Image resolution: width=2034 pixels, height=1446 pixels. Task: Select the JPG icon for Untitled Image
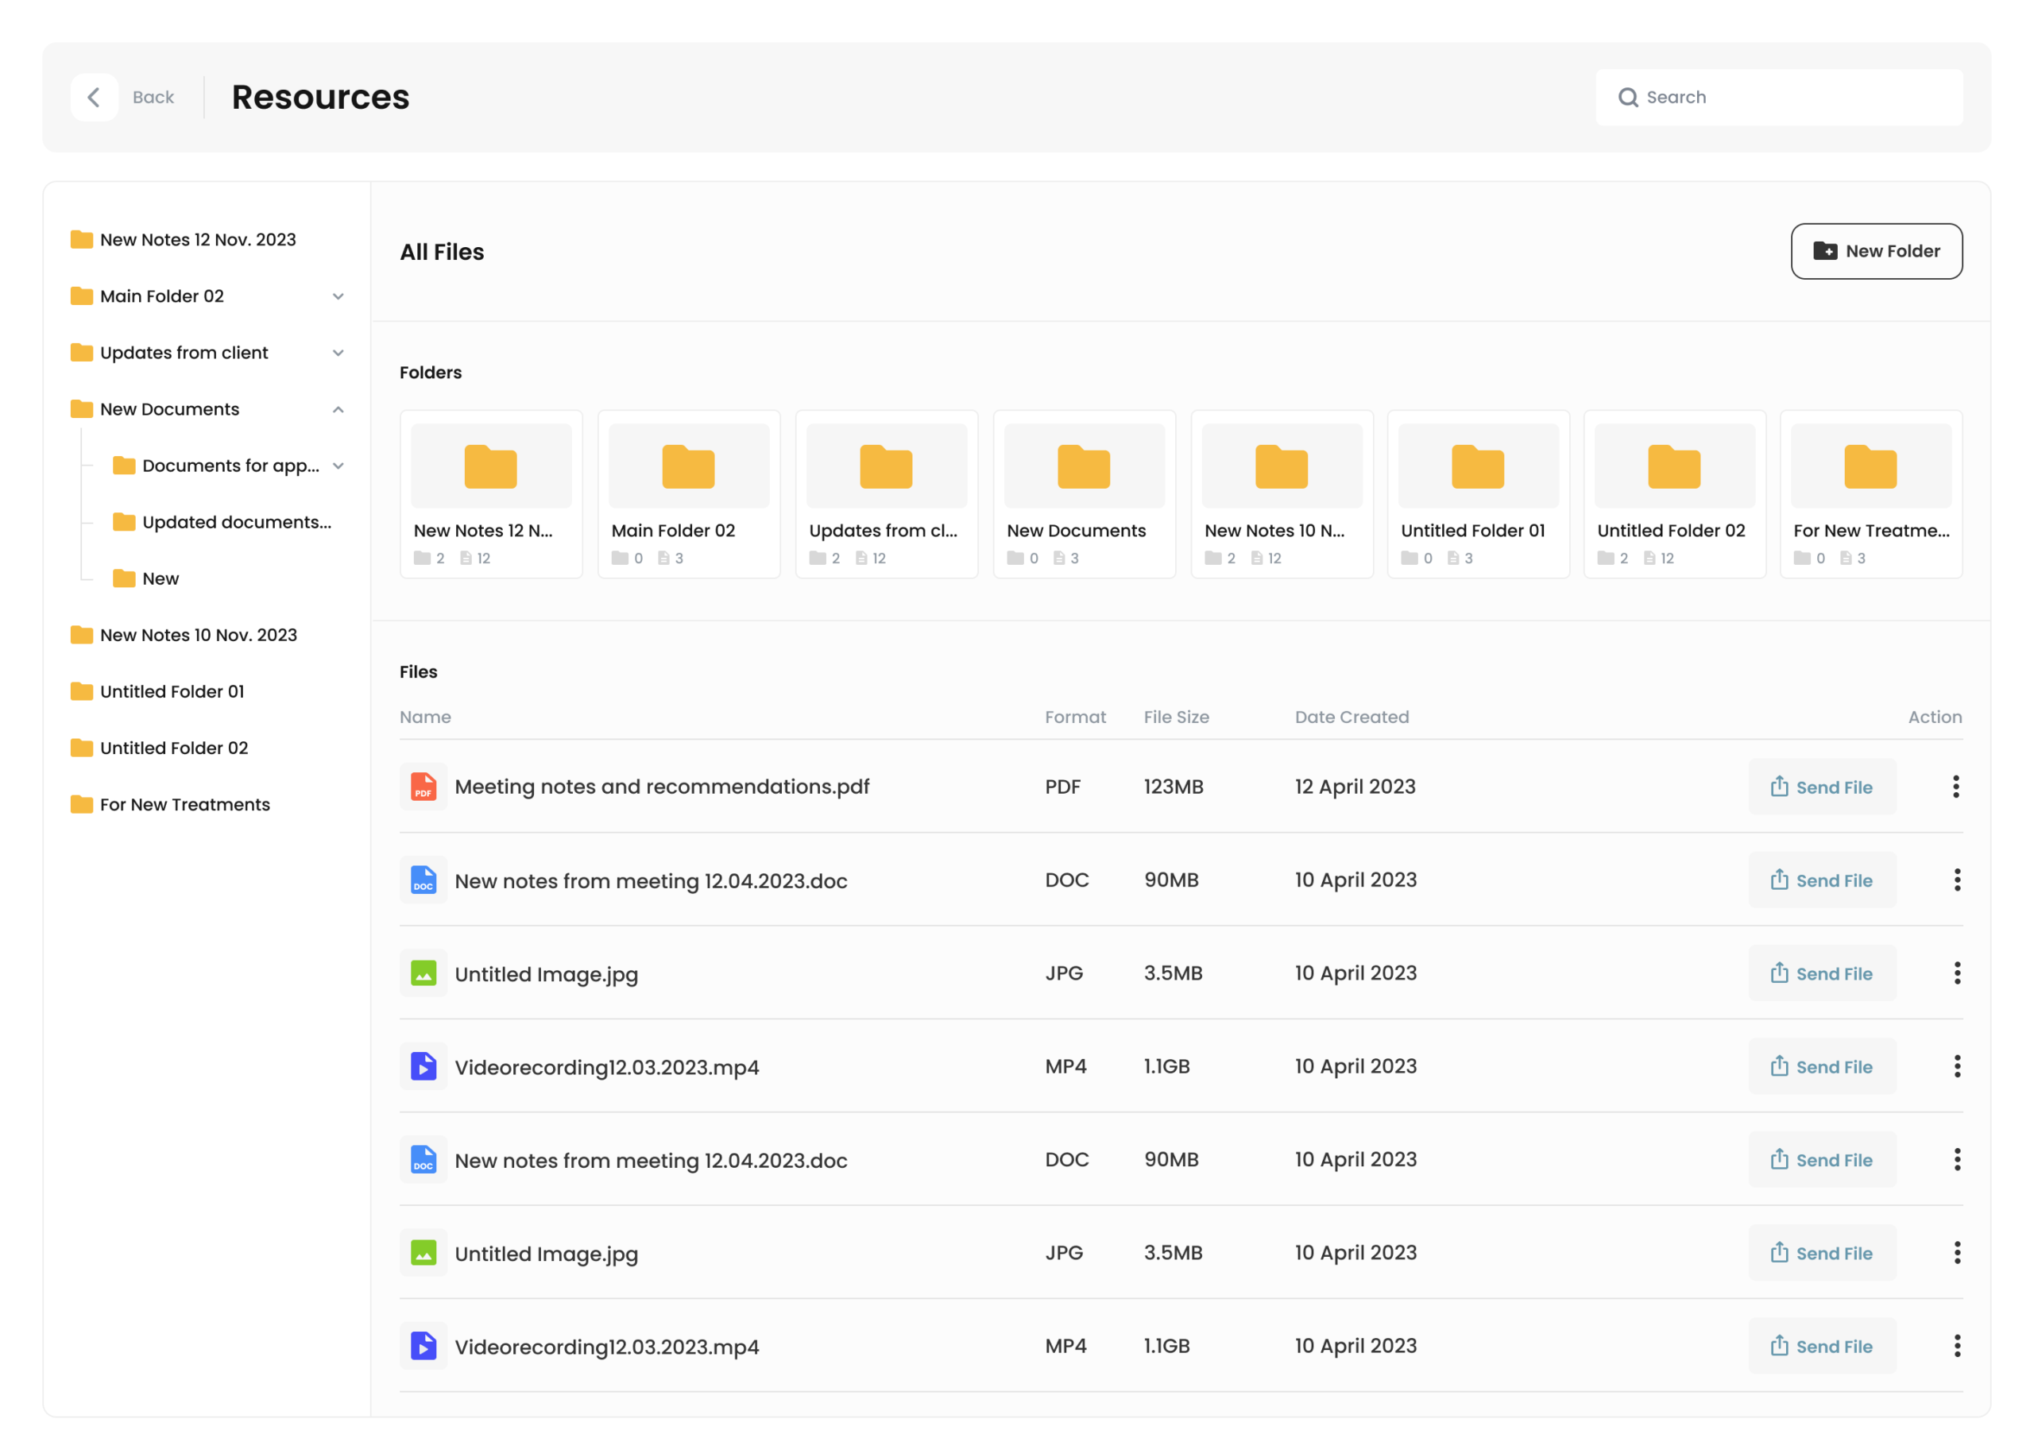pos(423,973)
